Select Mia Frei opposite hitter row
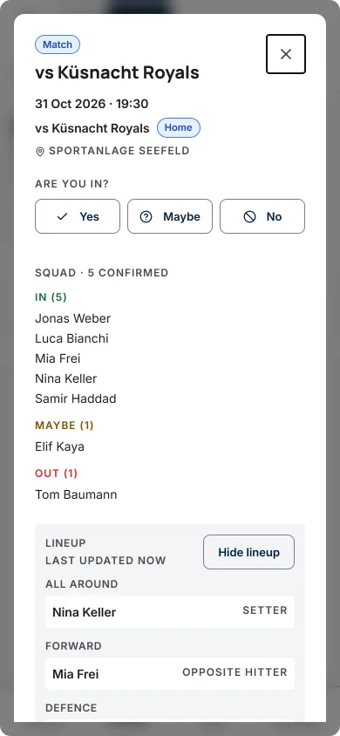Image resolution: width=340 pixels, height=736 pixels. click(170, 673)
